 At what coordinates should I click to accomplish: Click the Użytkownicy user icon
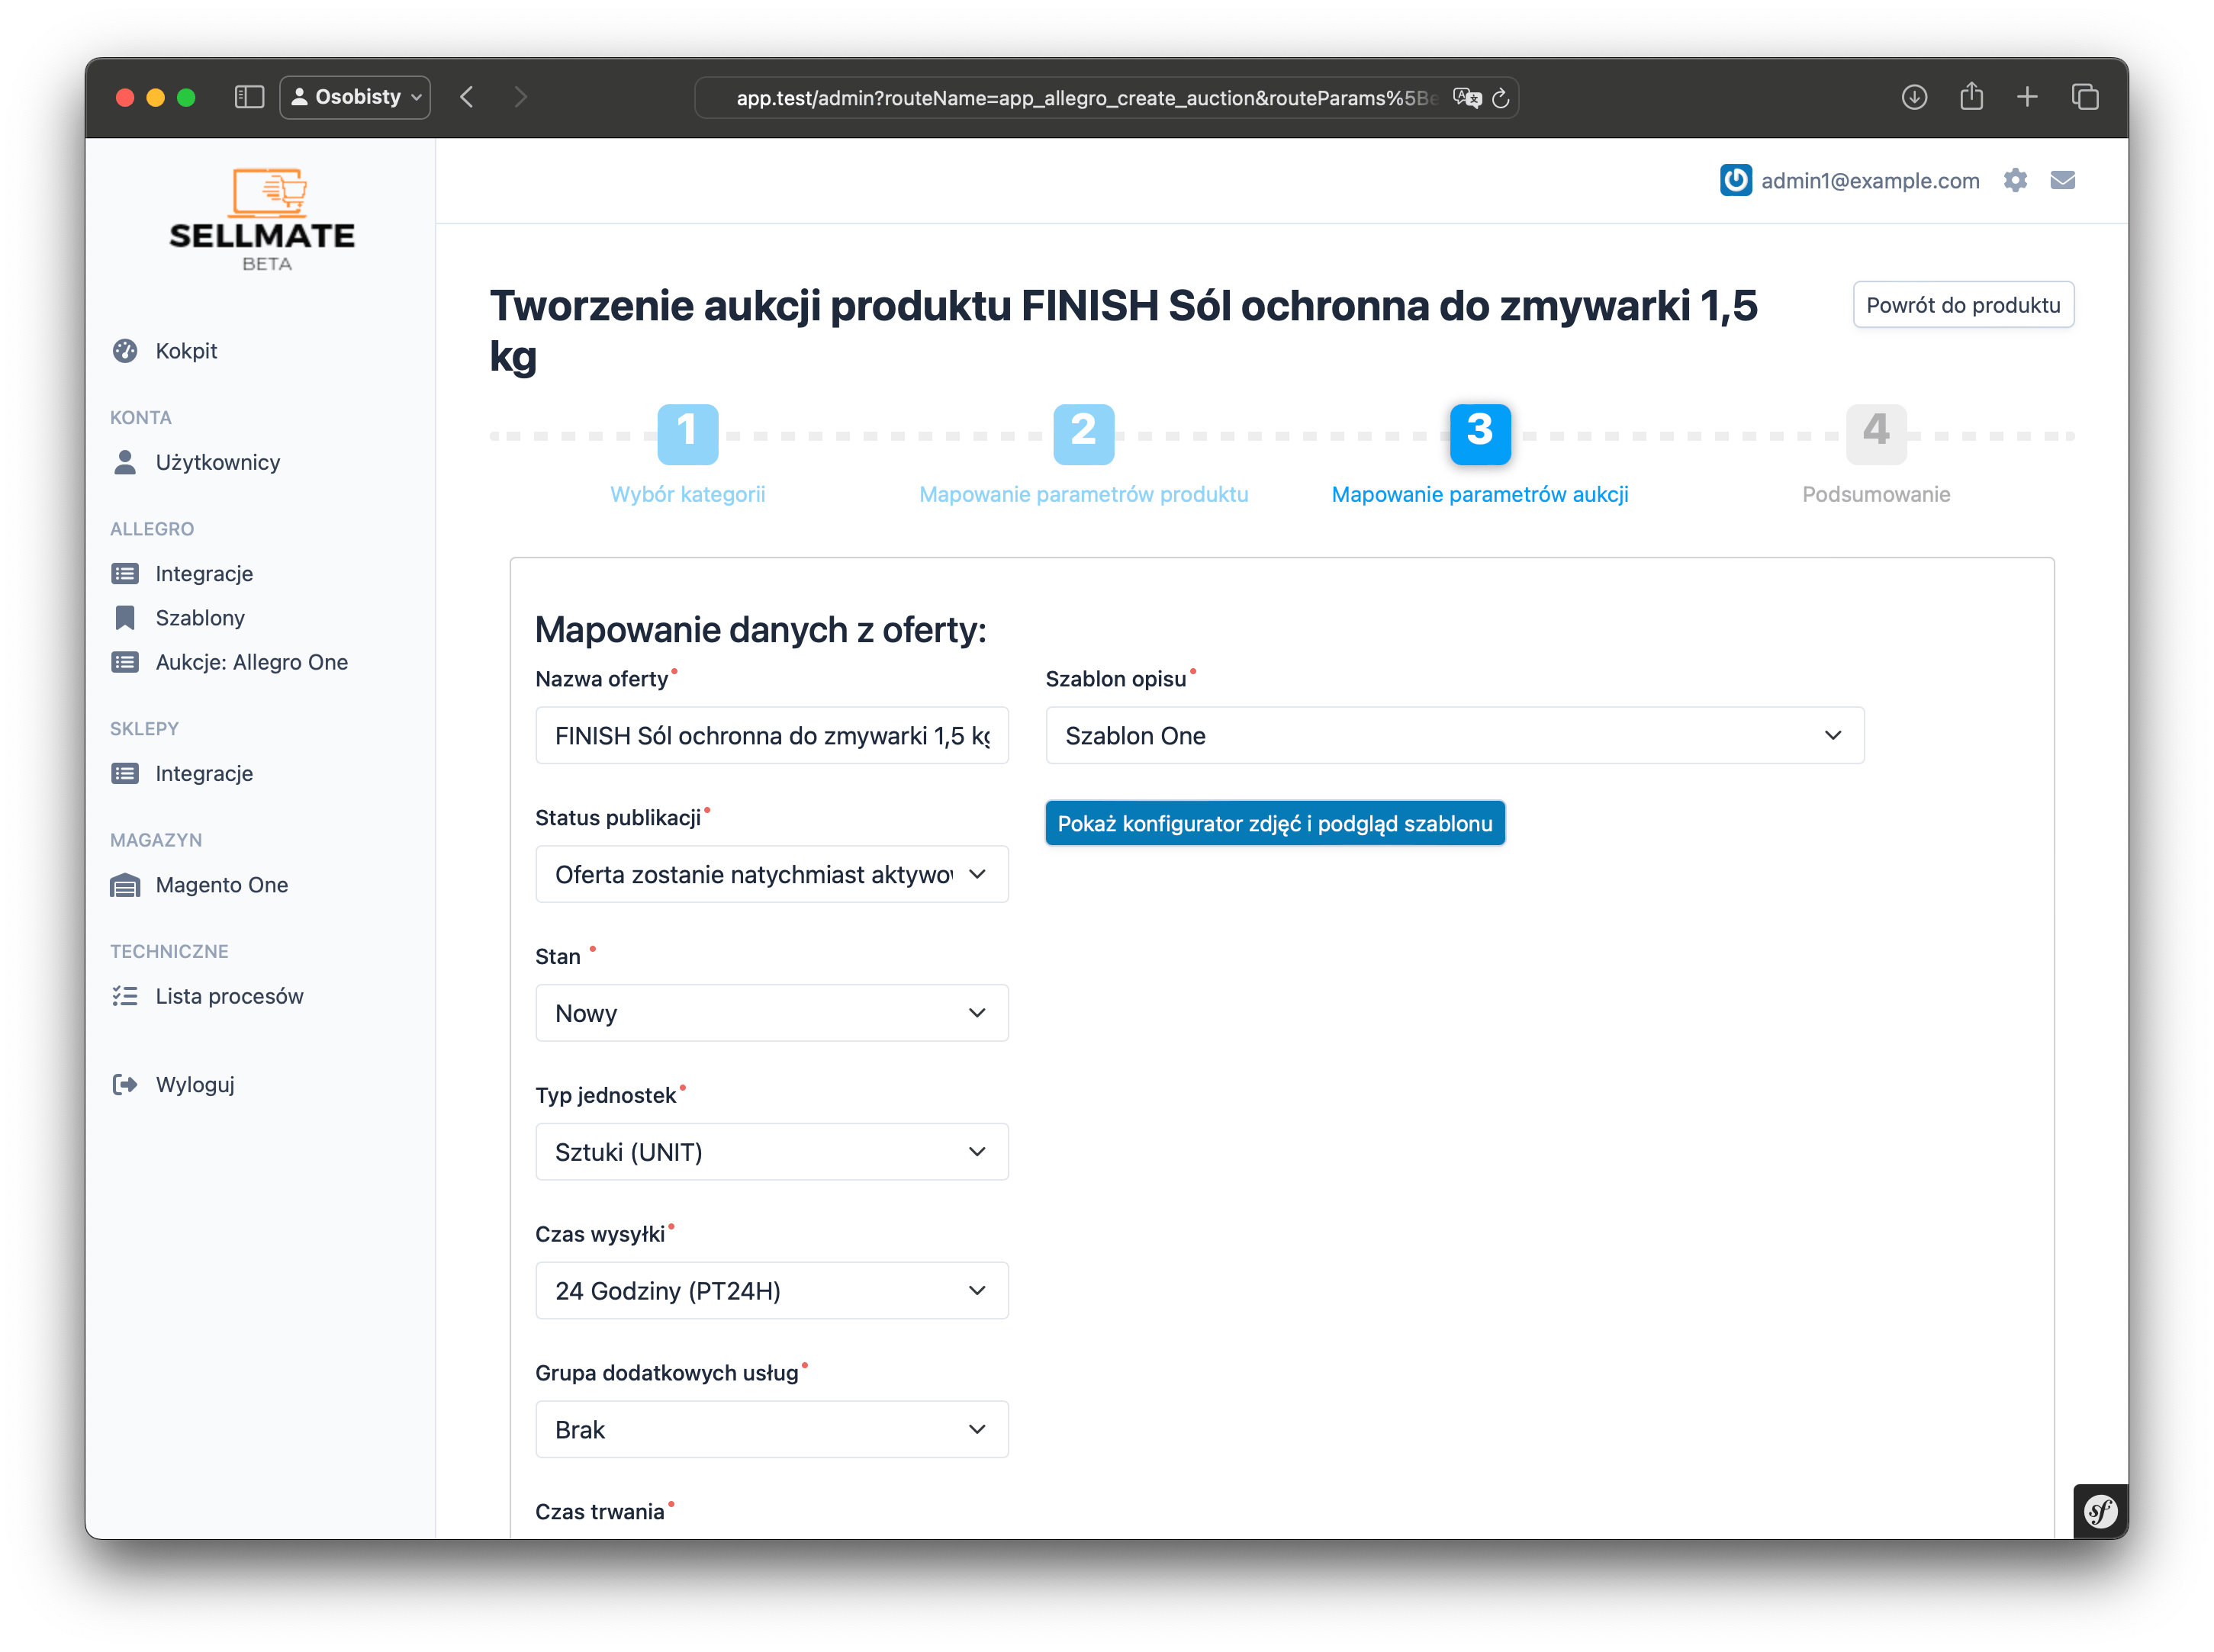coord(125,462)
